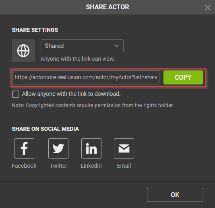
Task: Open the Shared visibility dropdown
Action: pos(82,46)
